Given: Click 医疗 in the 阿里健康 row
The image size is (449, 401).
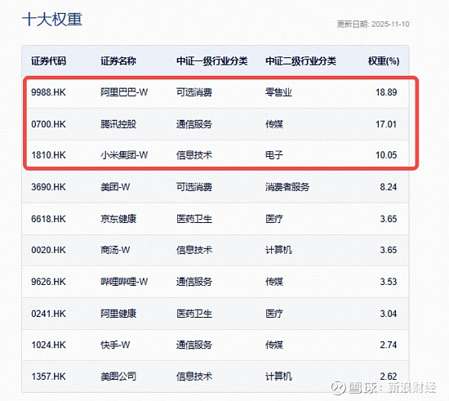Looking at the screenshot, I should 274,314.
